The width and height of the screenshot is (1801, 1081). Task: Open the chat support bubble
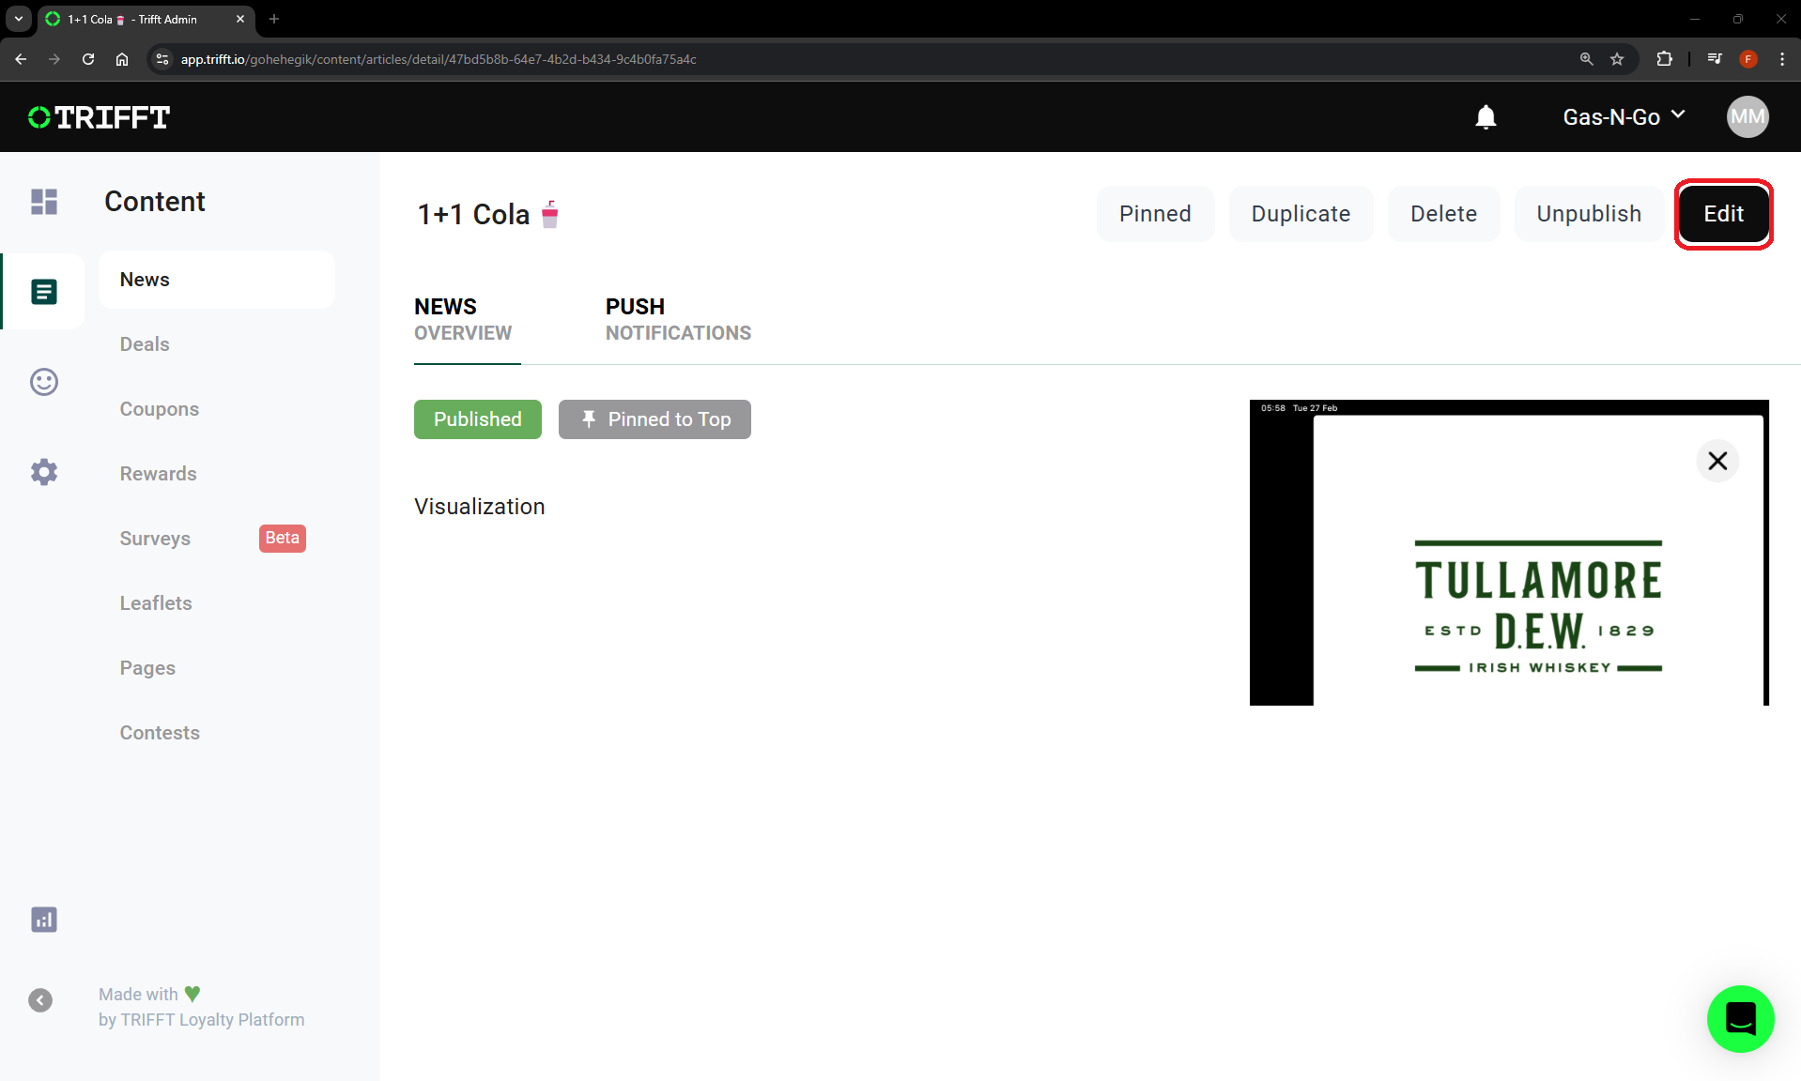[1740, 1019]
